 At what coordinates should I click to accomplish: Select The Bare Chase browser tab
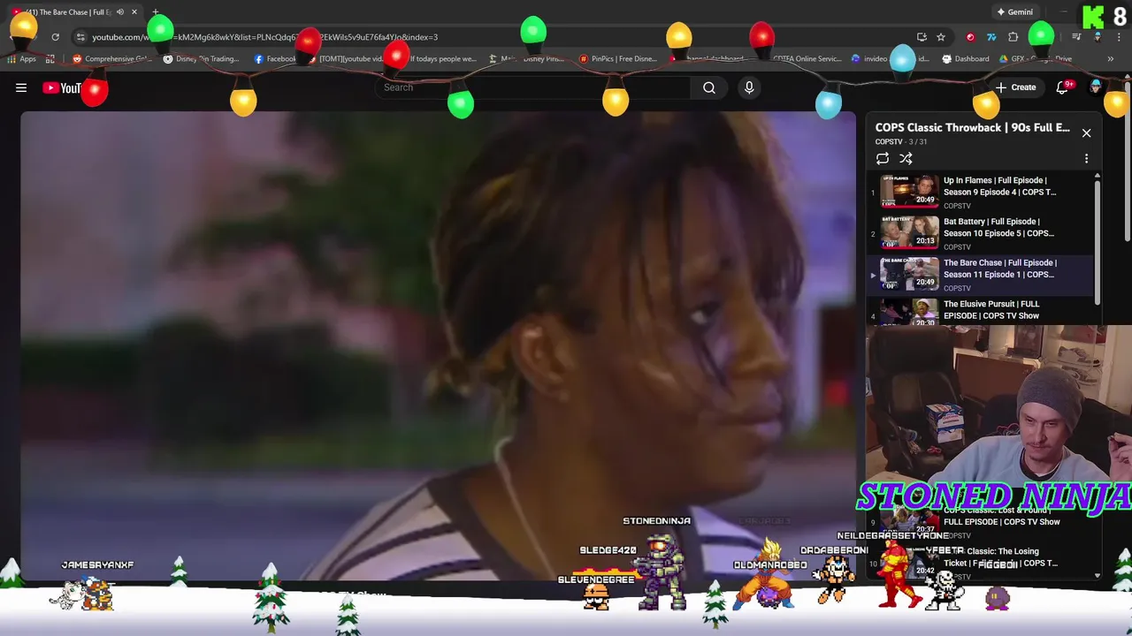74,12
